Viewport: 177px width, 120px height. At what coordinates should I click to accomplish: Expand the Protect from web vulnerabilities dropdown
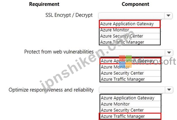pos(169,52)
